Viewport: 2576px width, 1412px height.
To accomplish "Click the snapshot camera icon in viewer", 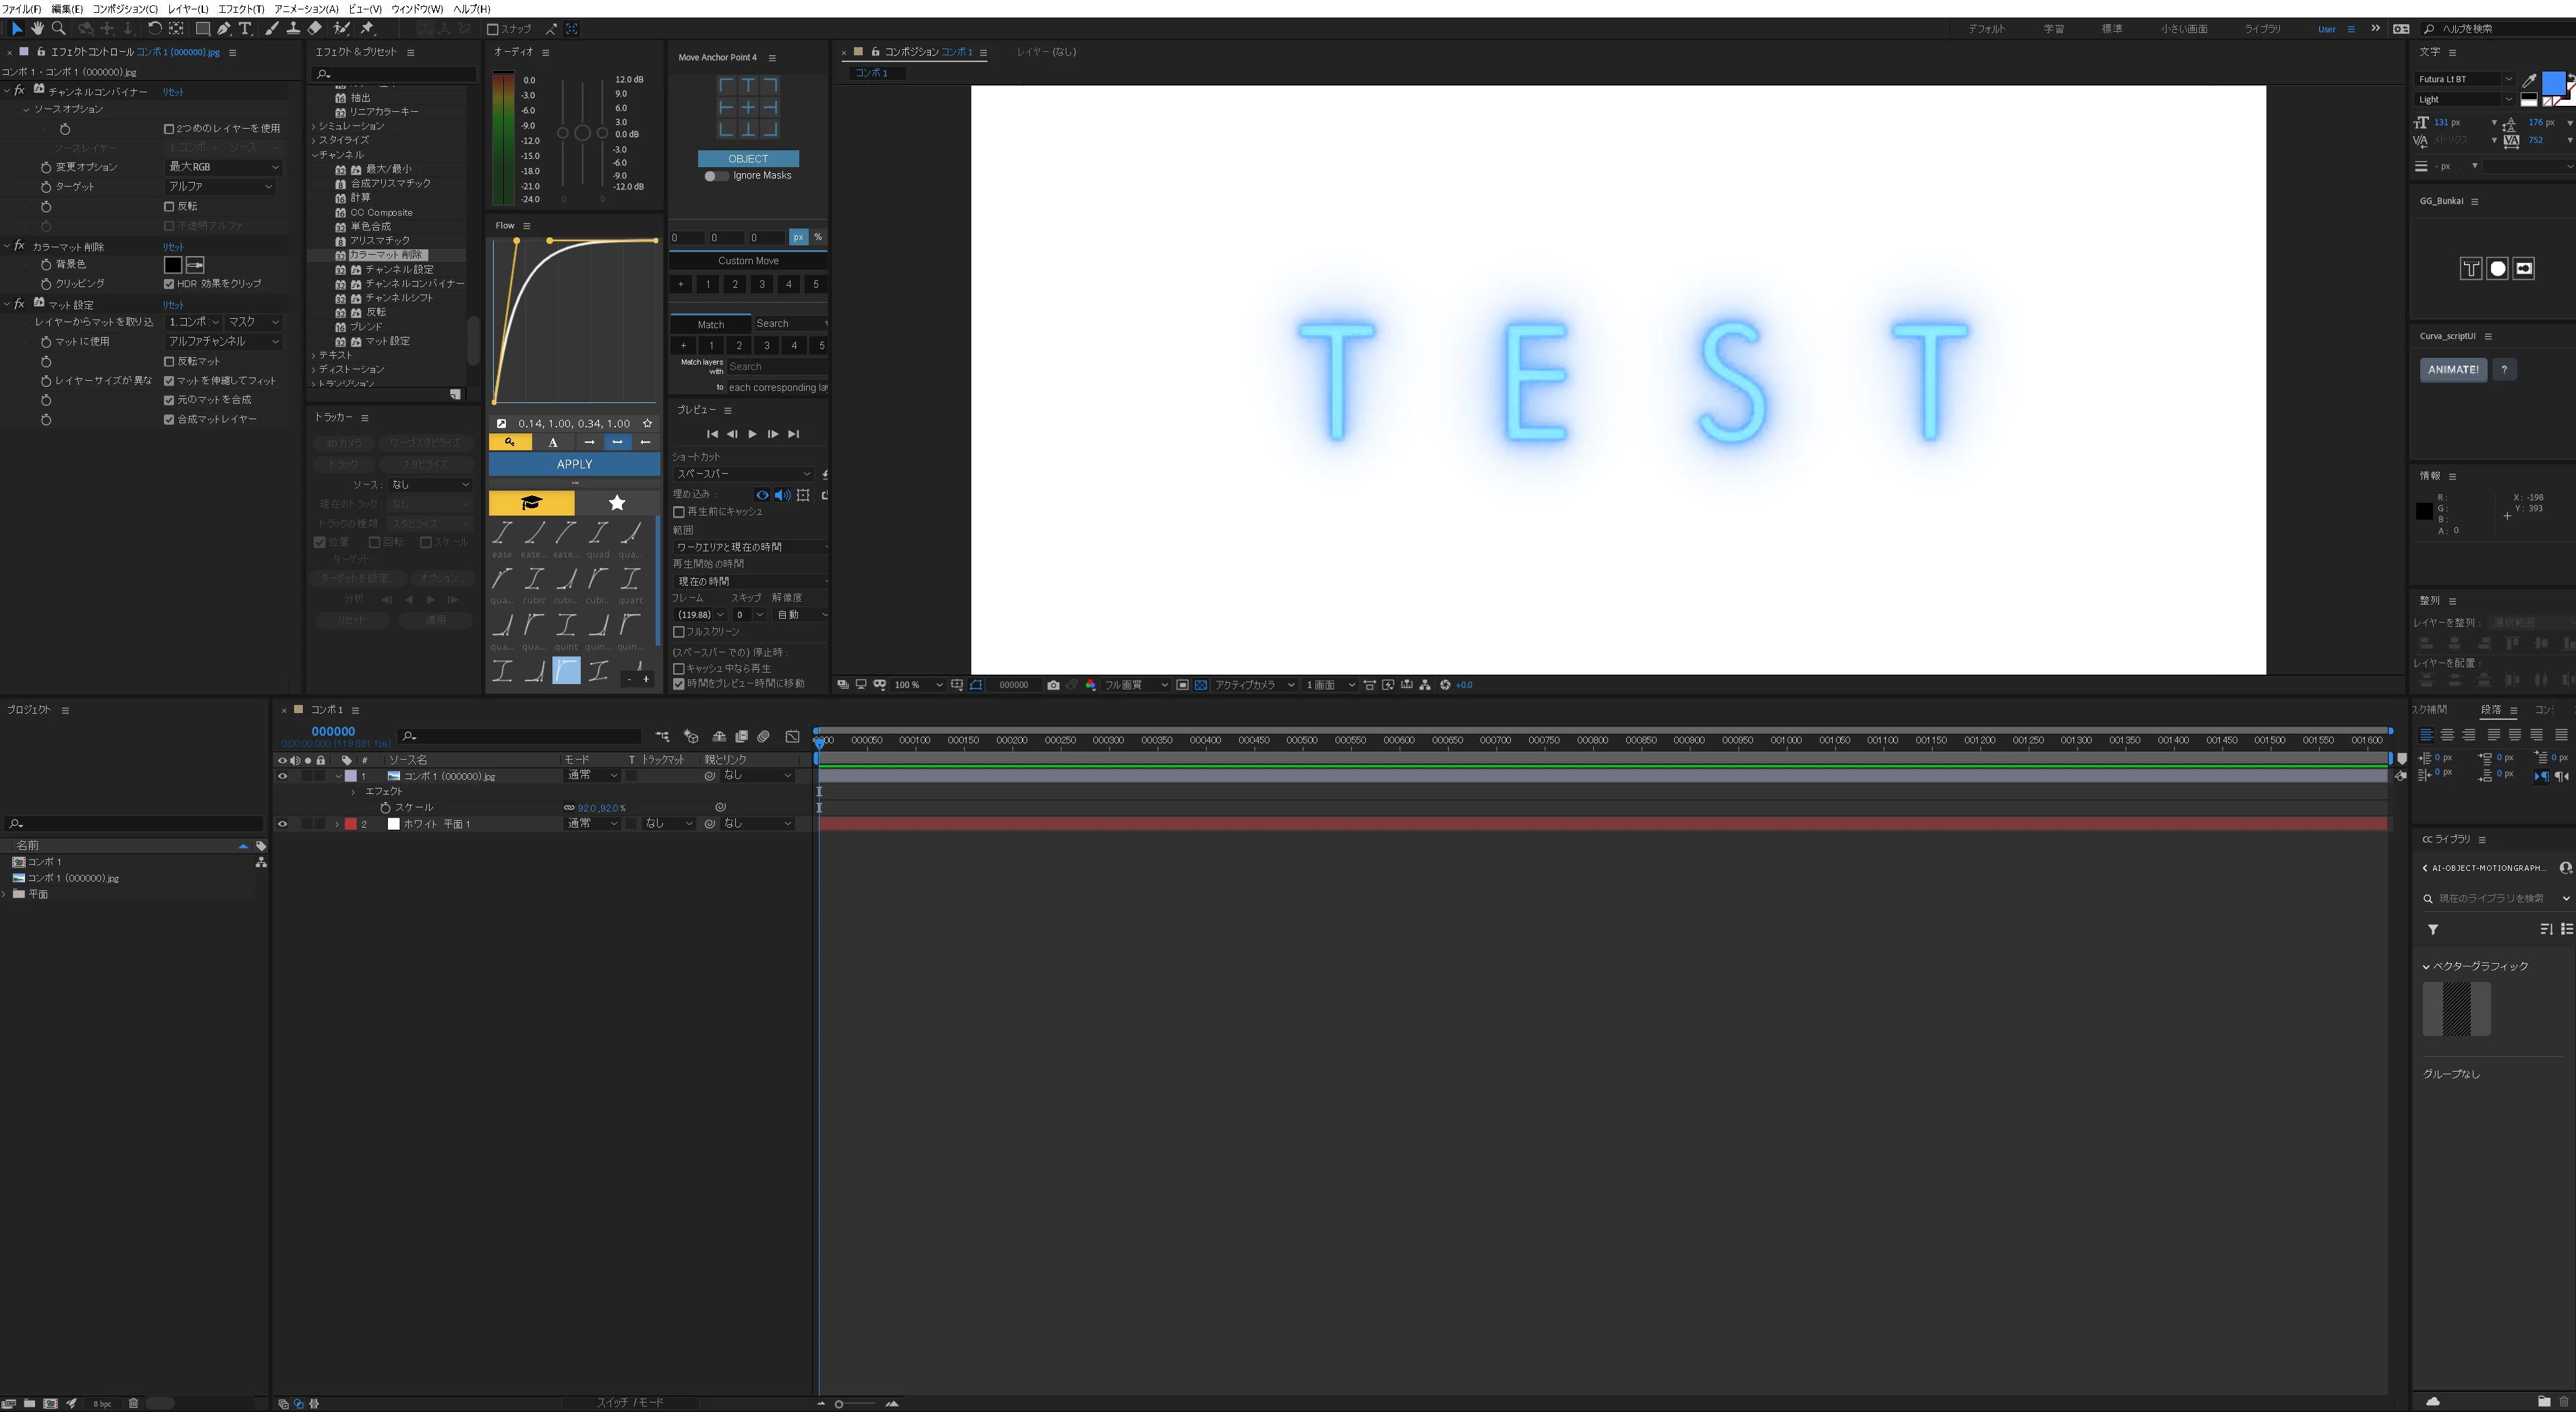I will coord(1053,685).
